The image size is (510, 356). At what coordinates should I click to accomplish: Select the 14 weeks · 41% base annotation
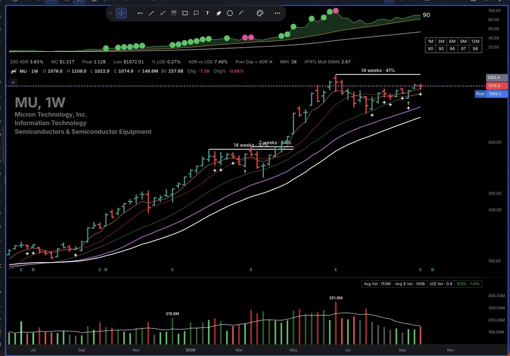[x=379, y=70]
